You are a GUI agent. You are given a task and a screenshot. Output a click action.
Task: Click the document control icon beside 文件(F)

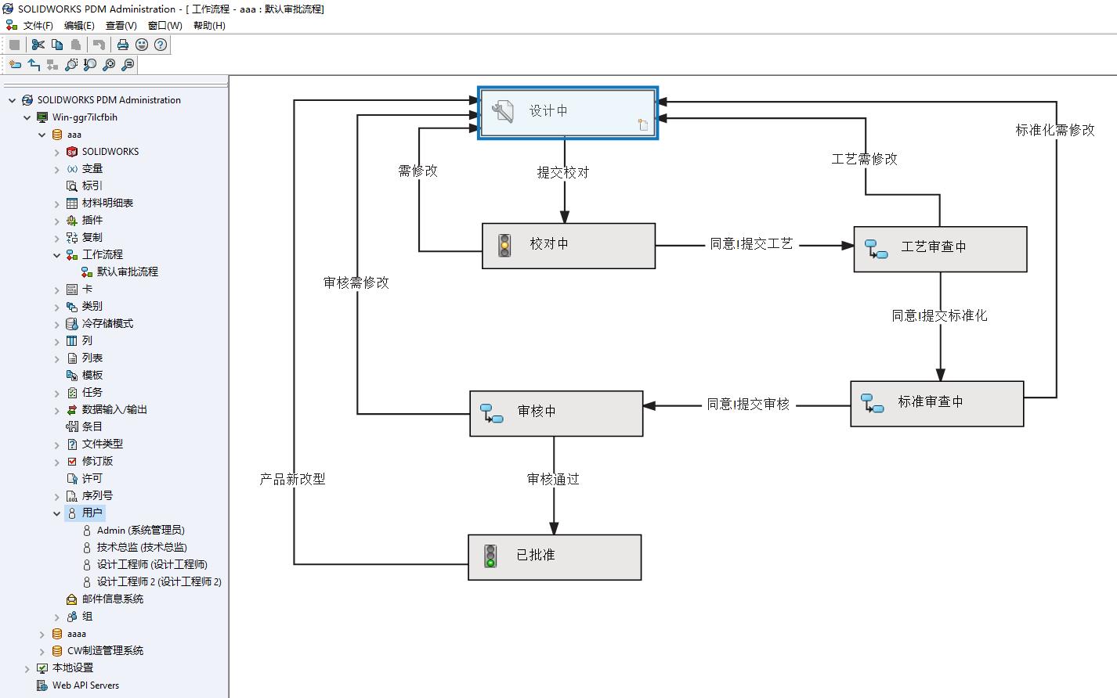pyautogui.click(x=11, y=25)
